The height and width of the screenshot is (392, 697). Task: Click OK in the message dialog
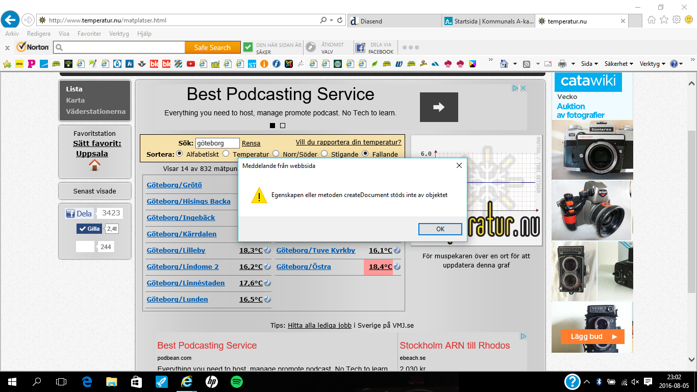click(440, 229)
